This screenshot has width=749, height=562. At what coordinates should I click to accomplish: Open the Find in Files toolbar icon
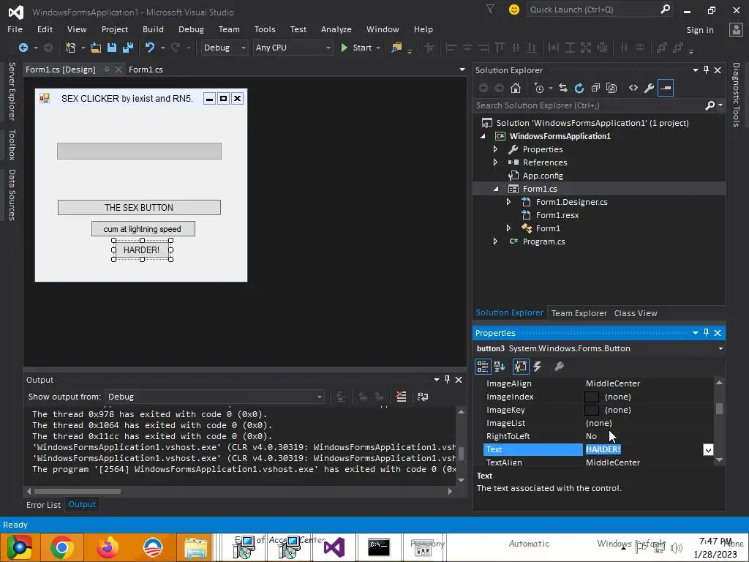[x=396, y=48]
